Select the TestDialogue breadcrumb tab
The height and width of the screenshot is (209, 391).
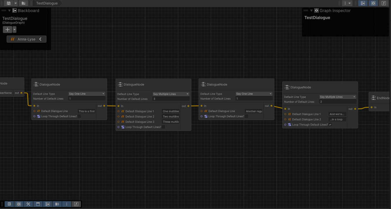click(x=47, y=3)
